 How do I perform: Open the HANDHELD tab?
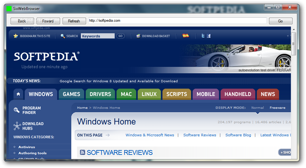pyautogui.click(x=238, y=94)
